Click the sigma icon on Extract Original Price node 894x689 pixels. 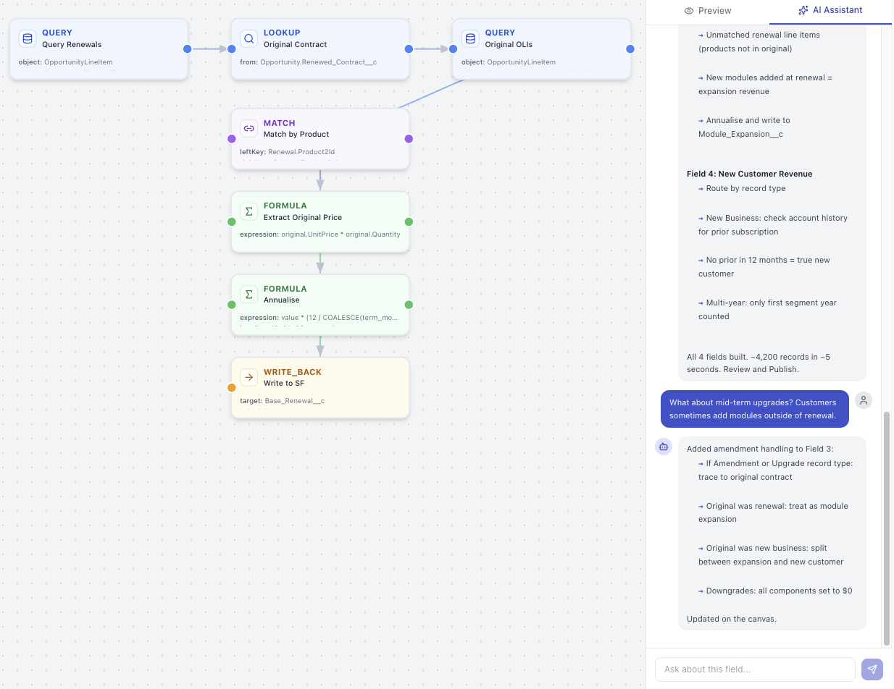coord(249,211)
